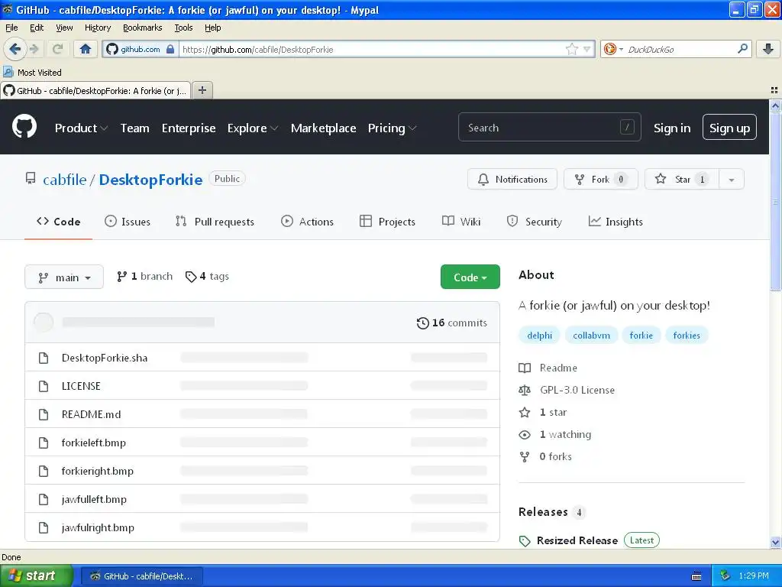
Task: Click the Most Visited bookmarks icon
Action: pos(8,72)
